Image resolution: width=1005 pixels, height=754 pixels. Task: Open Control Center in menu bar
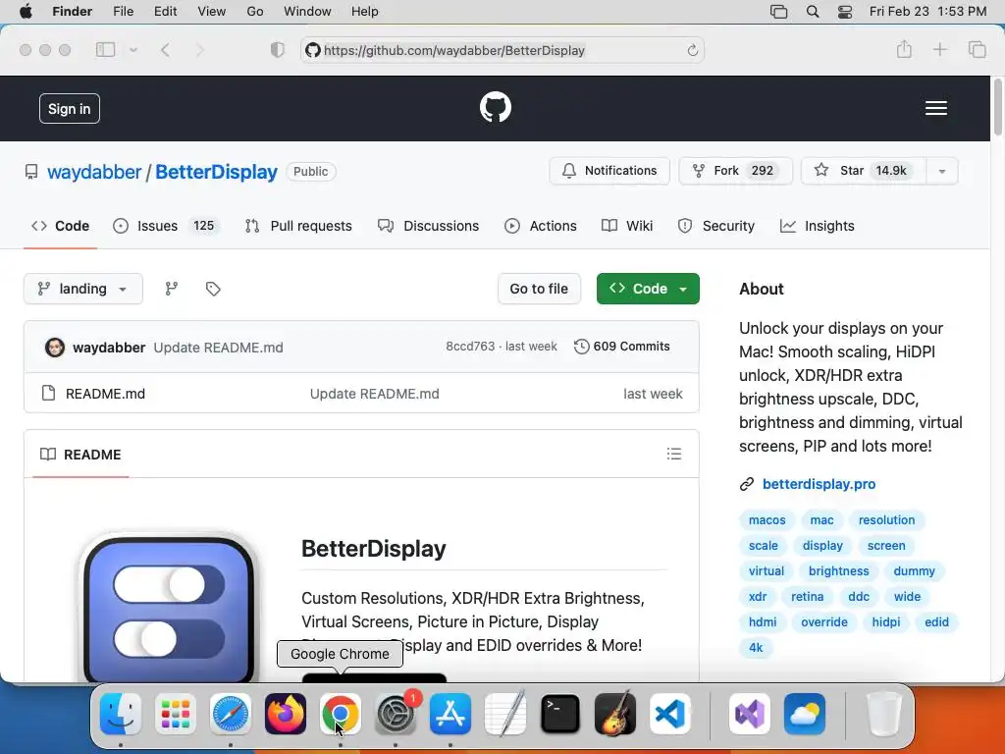(845, 12)
